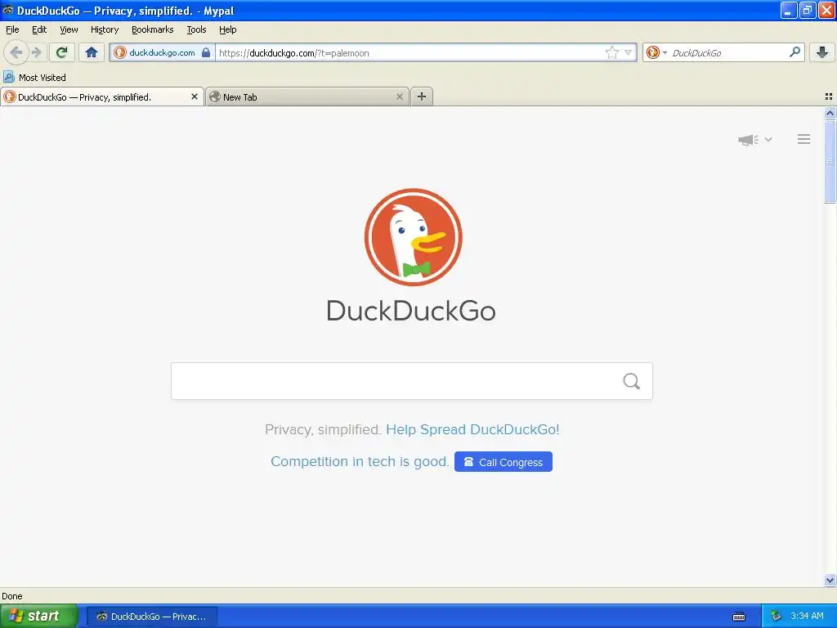
Task: Click the keyboard icon in the taskbar
Action: (739, 617)
